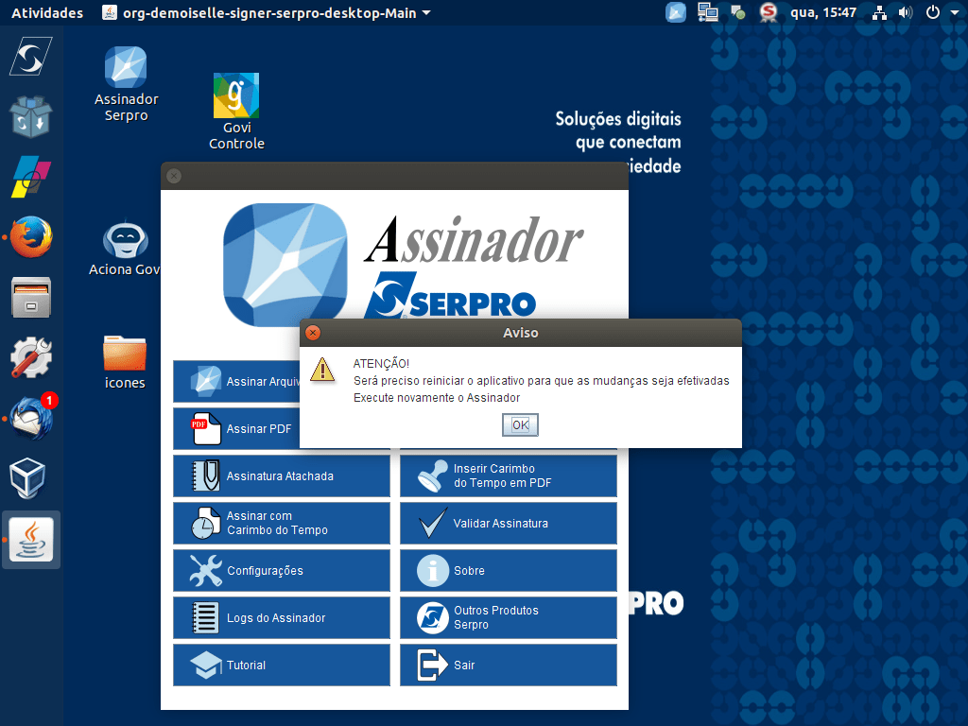The width and height of the screenshot is (968, 726).
Task: Click the warning triangle icon in Aviso
Action: click(x=322, y=370)
